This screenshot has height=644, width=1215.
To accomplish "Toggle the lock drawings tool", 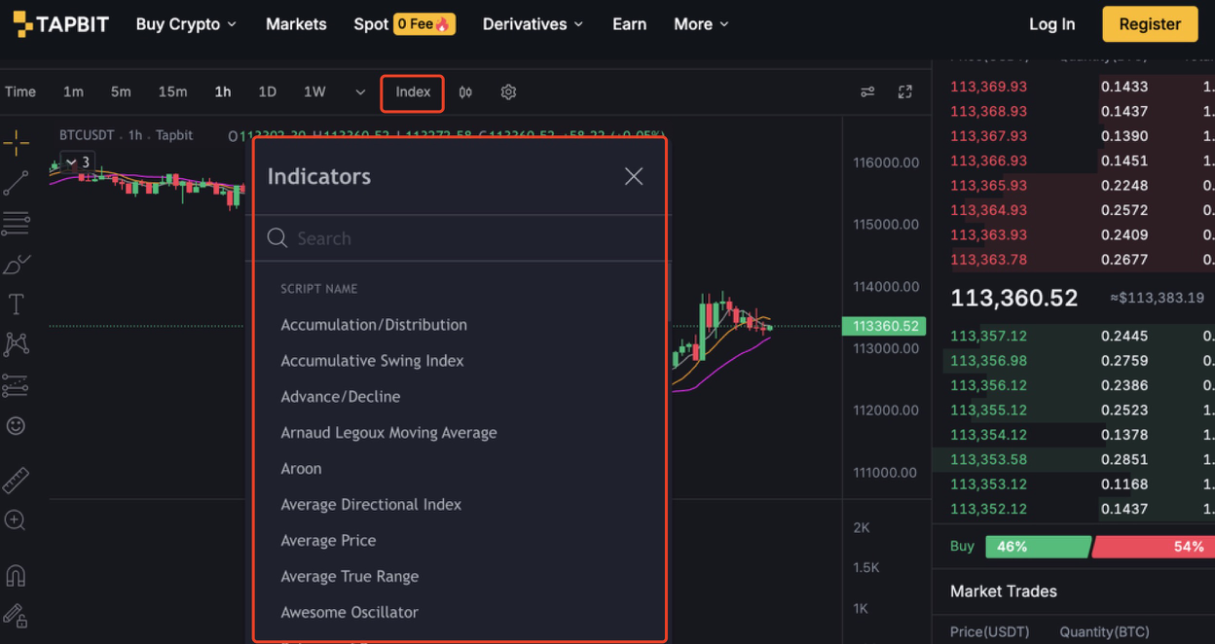I will tap(16, 615).
